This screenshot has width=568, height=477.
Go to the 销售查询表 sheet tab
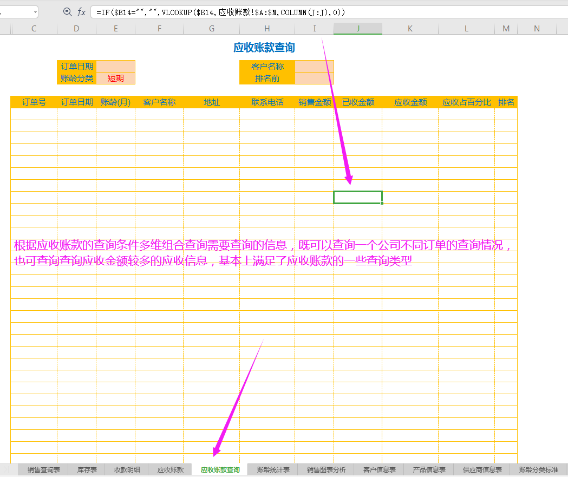[44, 469]
